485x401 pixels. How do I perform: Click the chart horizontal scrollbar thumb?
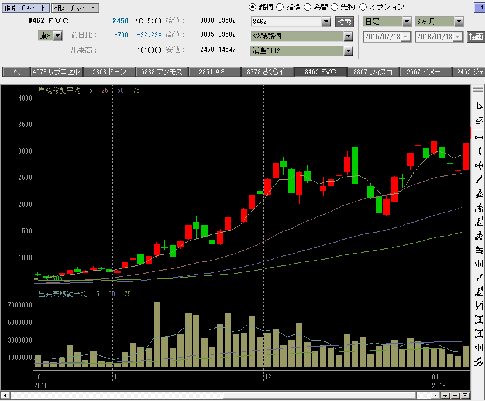(320, 395)
